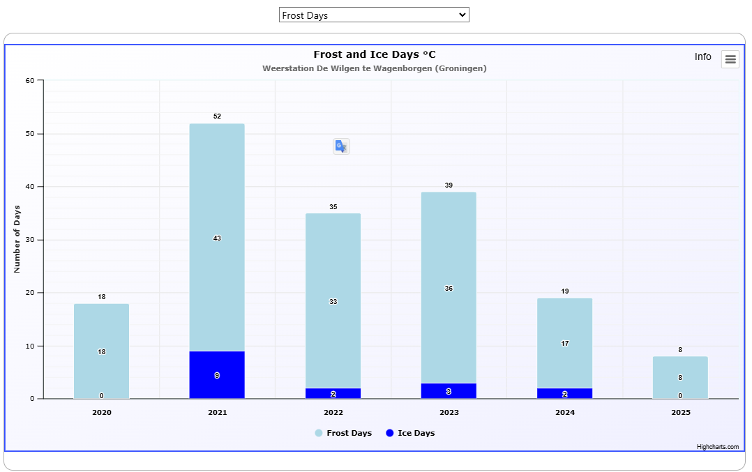Toggle the Ice Days series label in the legend
Screen dimensions: 752x472
coord(416,433)
